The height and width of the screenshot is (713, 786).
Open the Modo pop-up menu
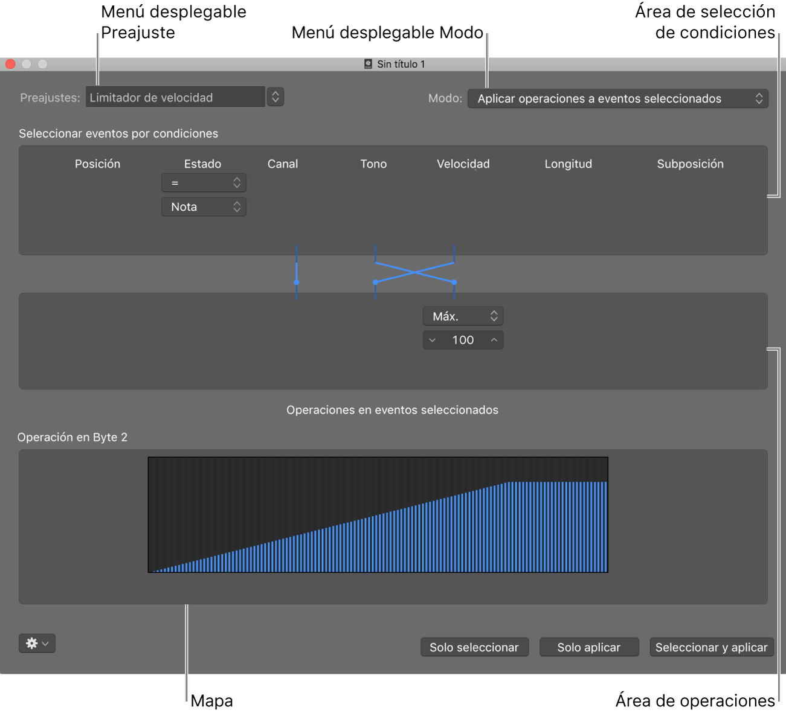(617, 98)
